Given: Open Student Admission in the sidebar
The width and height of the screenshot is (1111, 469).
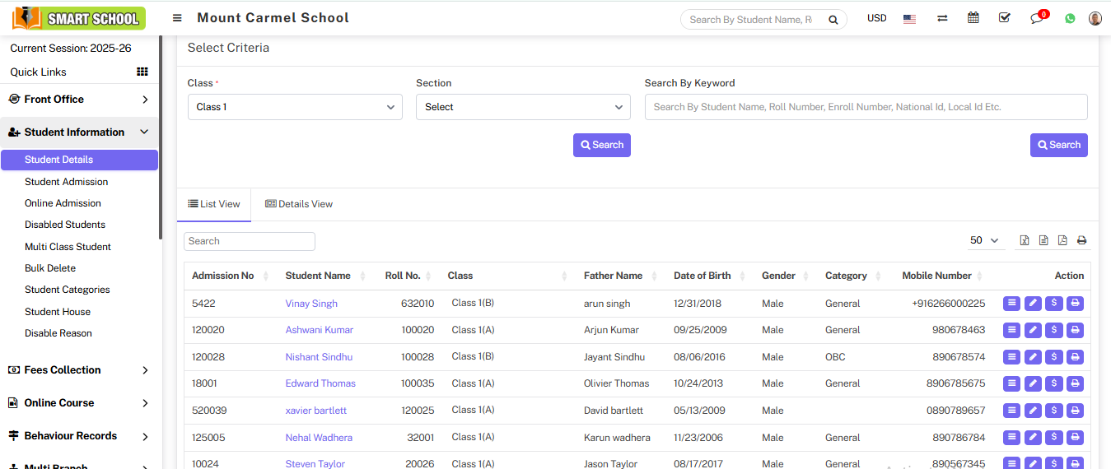Looking at the screenshot, I should click(x=67, y=182).
